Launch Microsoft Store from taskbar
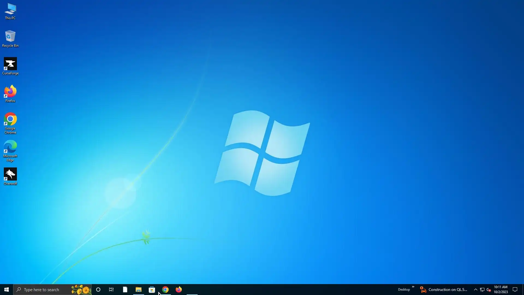 [x=152, y=290]
